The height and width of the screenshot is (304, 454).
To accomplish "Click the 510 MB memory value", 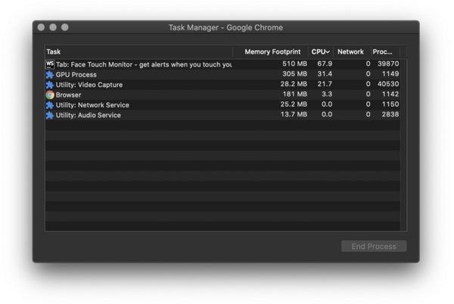I will [x=294, y=64].
